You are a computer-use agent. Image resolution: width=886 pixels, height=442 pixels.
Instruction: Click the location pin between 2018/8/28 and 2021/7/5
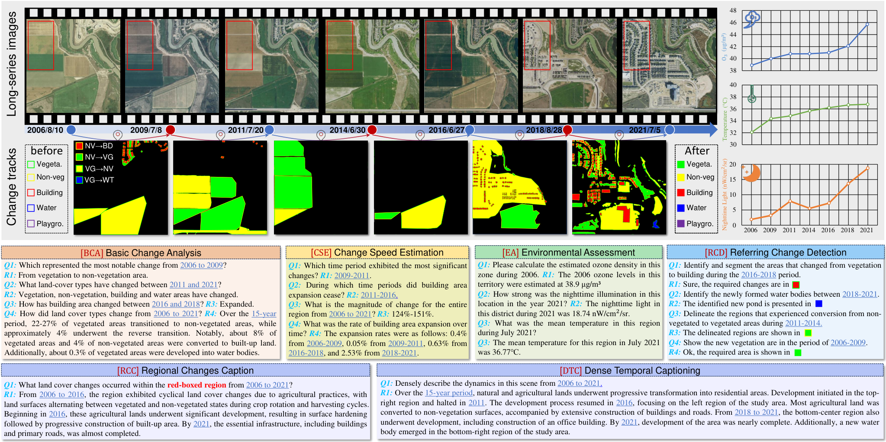click(x=619, y=135)
